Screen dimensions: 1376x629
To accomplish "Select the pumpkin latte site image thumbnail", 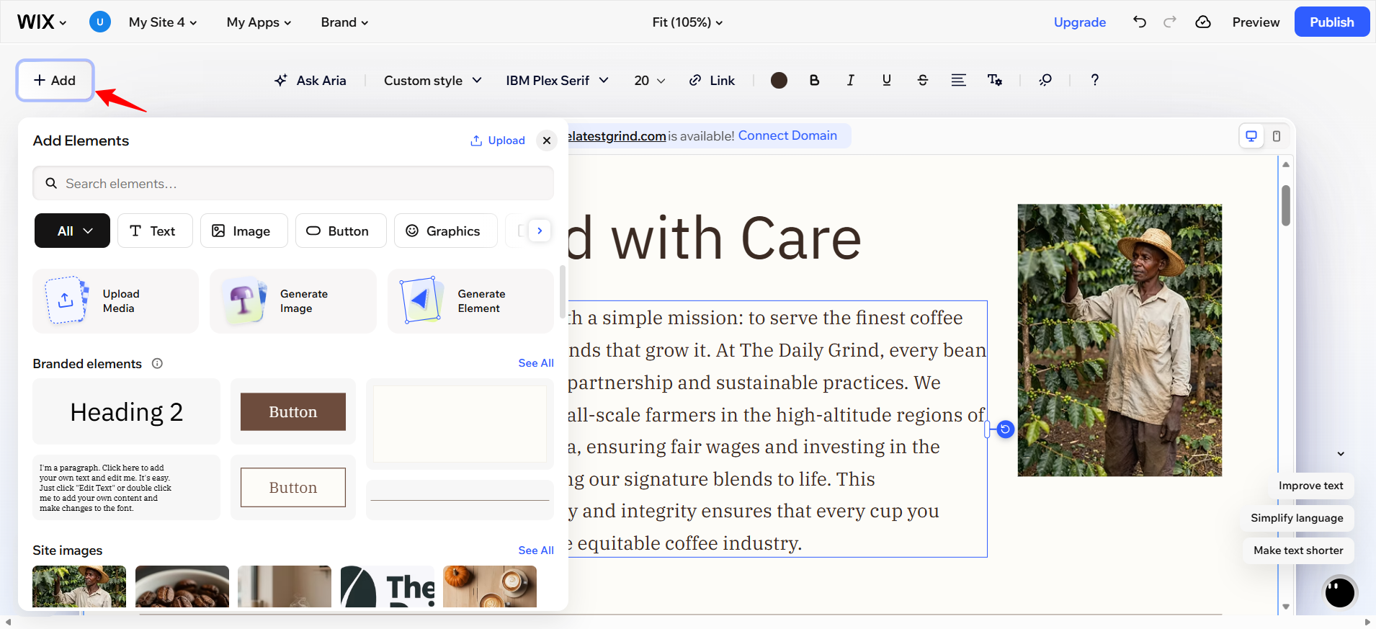I will pos(490,586).
